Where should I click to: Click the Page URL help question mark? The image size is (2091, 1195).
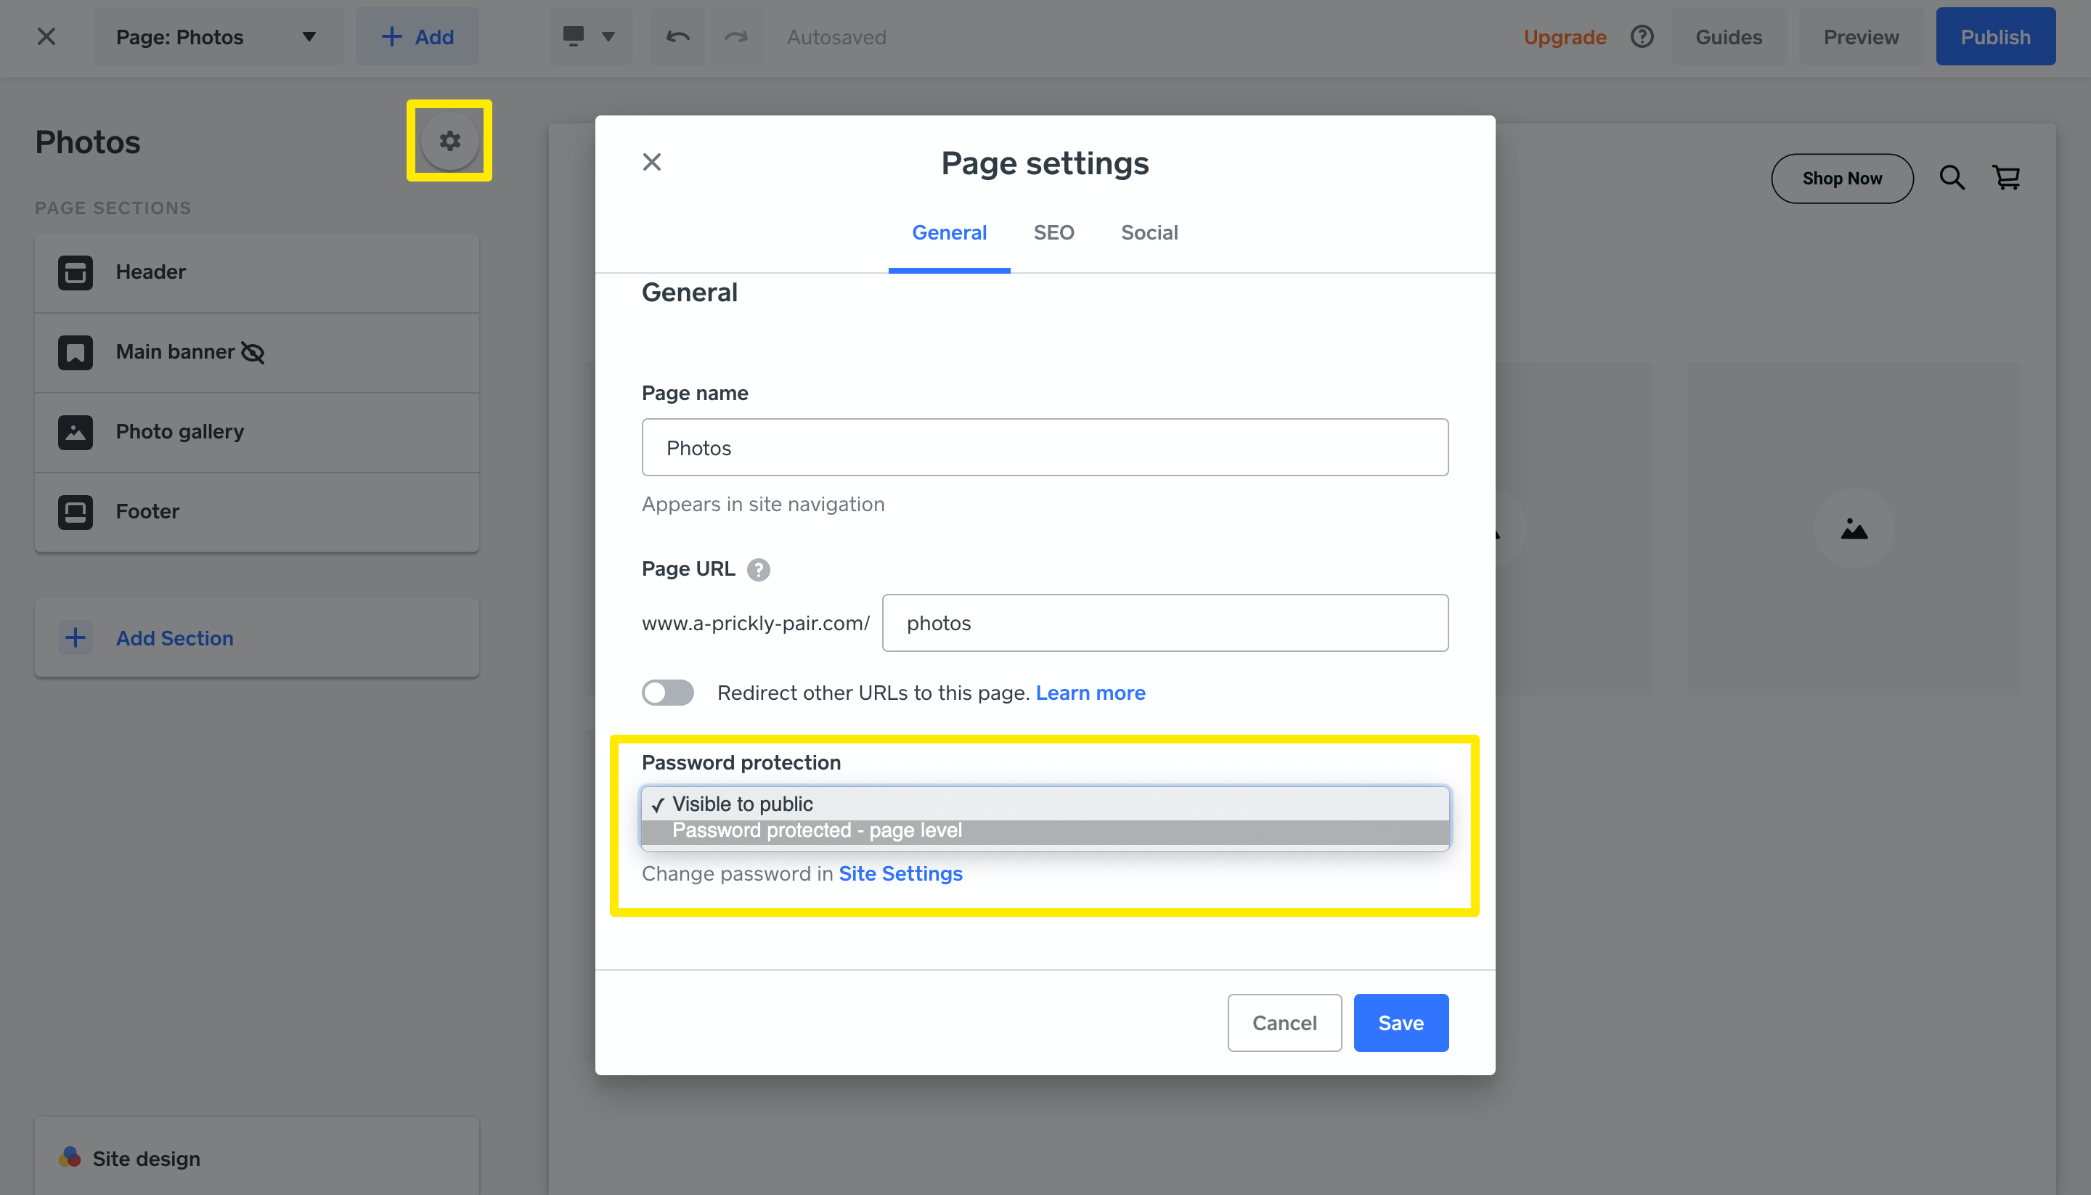pos(758,570)
